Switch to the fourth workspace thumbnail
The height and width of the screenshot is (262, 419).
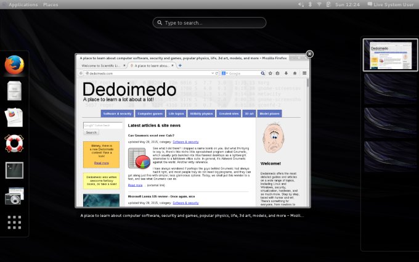(390, 157)
